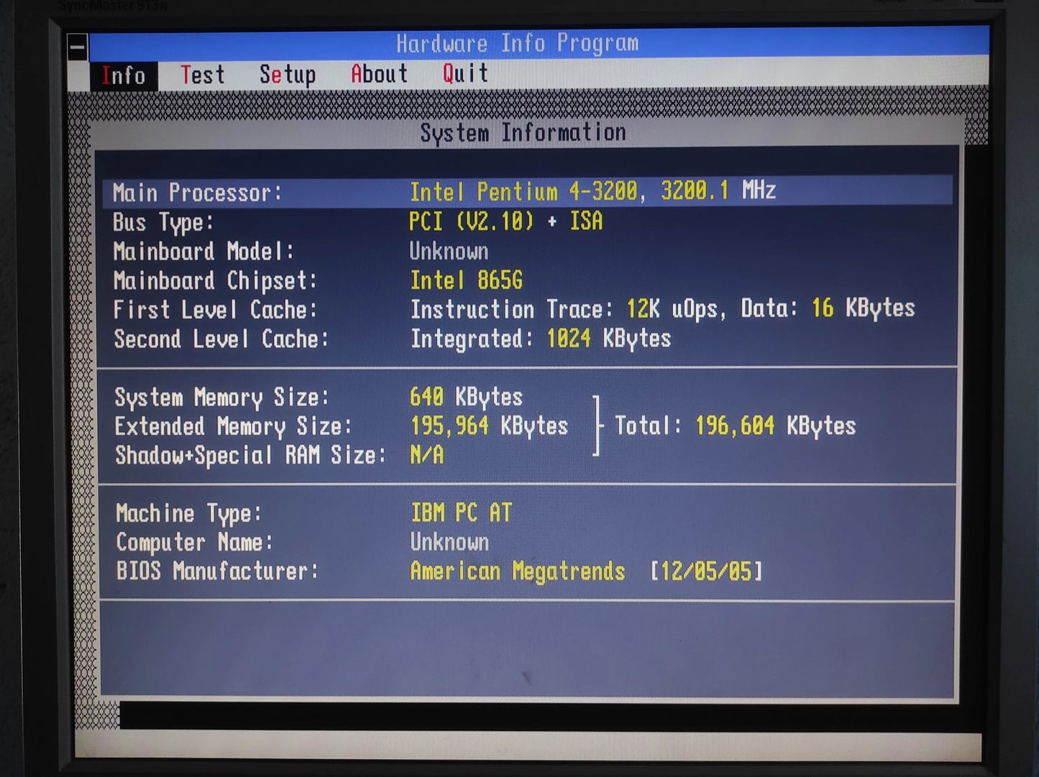The image size is (1039, 777).
Task: Click the 'System Information' panel title
Action: coord(523,132)
